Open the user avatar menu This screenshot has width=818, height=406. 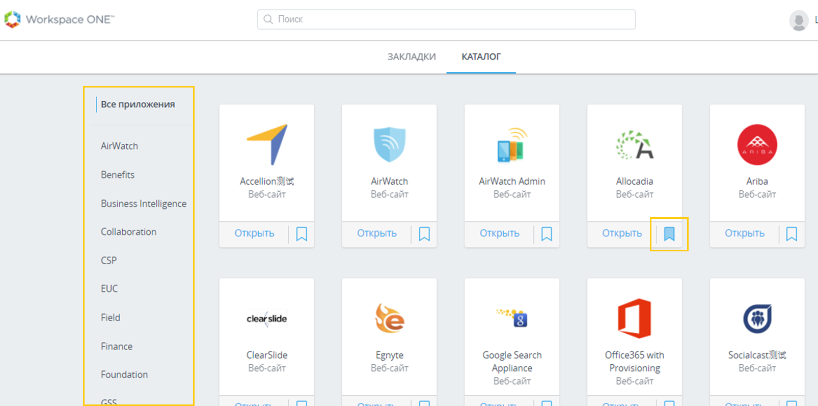pos(798,20)
